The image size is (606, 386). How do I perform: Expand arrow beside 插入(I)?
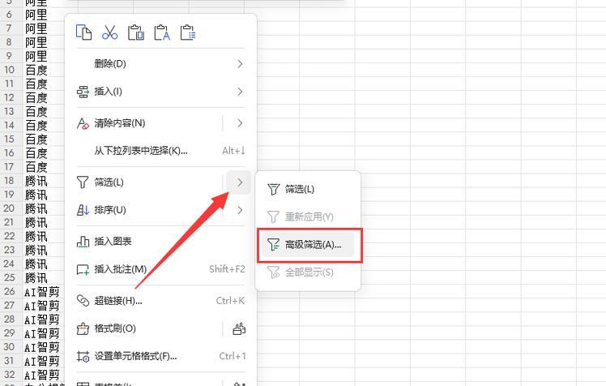coord(240,92)
